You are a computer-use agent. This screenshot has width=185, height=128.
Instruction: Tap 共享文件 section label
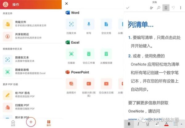[7, 14]
